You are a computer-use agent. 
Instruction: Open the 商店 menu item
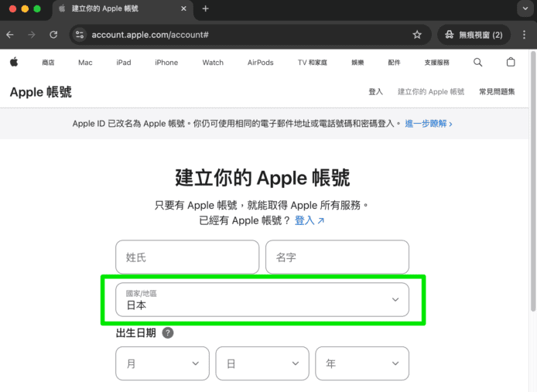pos(48,63)
